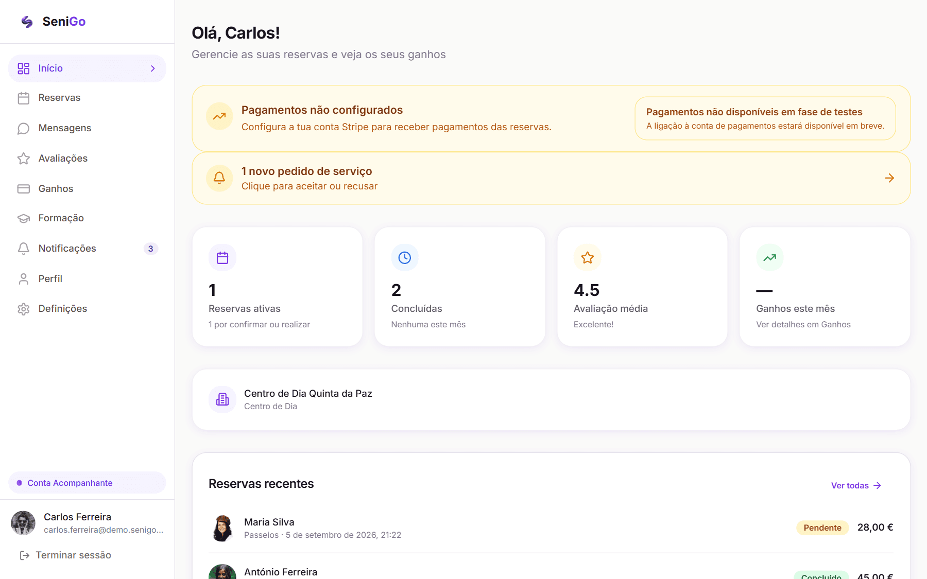Click the Definições gear icon
The image size is (927, 579).
point(24,309)
